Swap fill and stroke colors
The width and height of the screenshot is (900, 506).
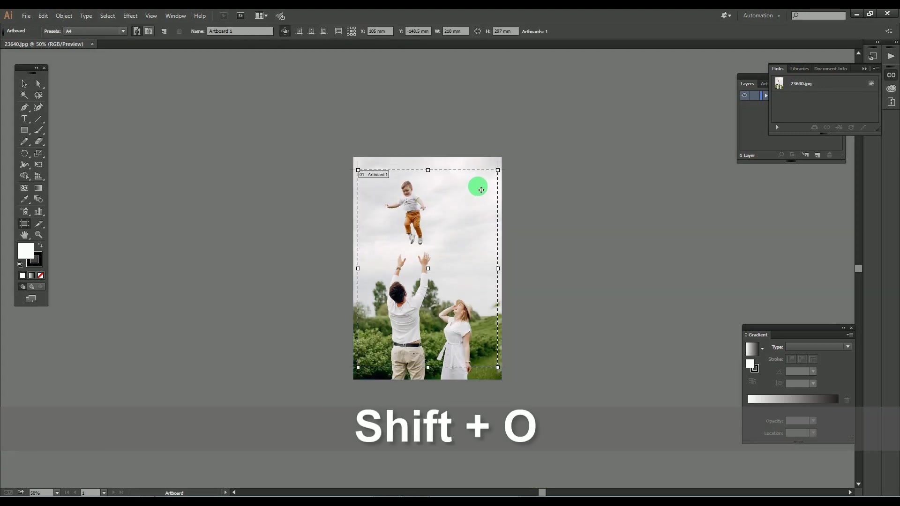coord(40,246)
